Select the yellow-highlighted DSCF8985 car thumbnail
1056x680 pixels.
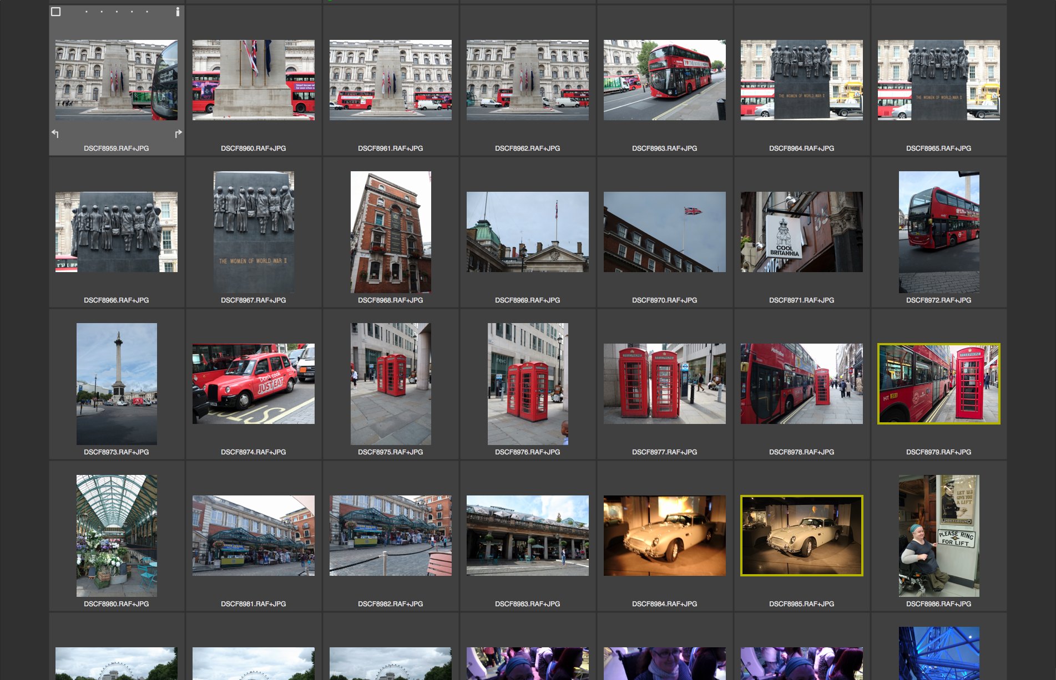pyautogui.click(x=802, y=535)
